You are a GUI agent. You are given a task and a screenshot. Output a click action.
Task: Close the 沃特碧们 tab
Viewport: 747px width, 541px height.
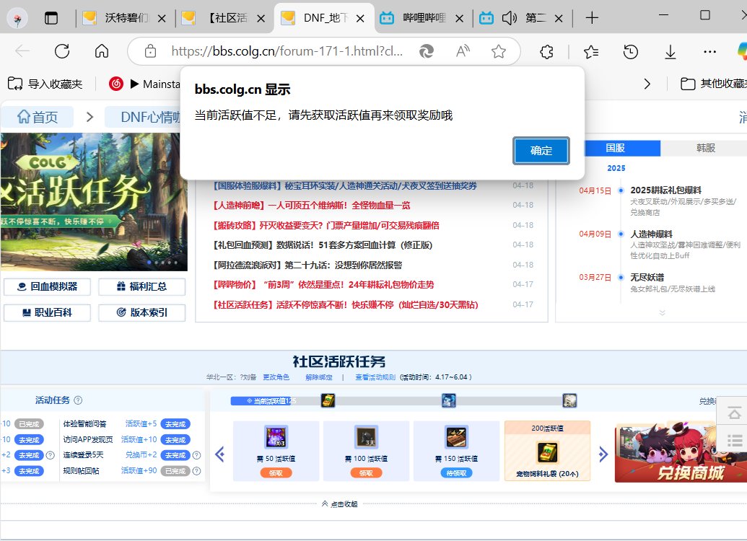162,19
